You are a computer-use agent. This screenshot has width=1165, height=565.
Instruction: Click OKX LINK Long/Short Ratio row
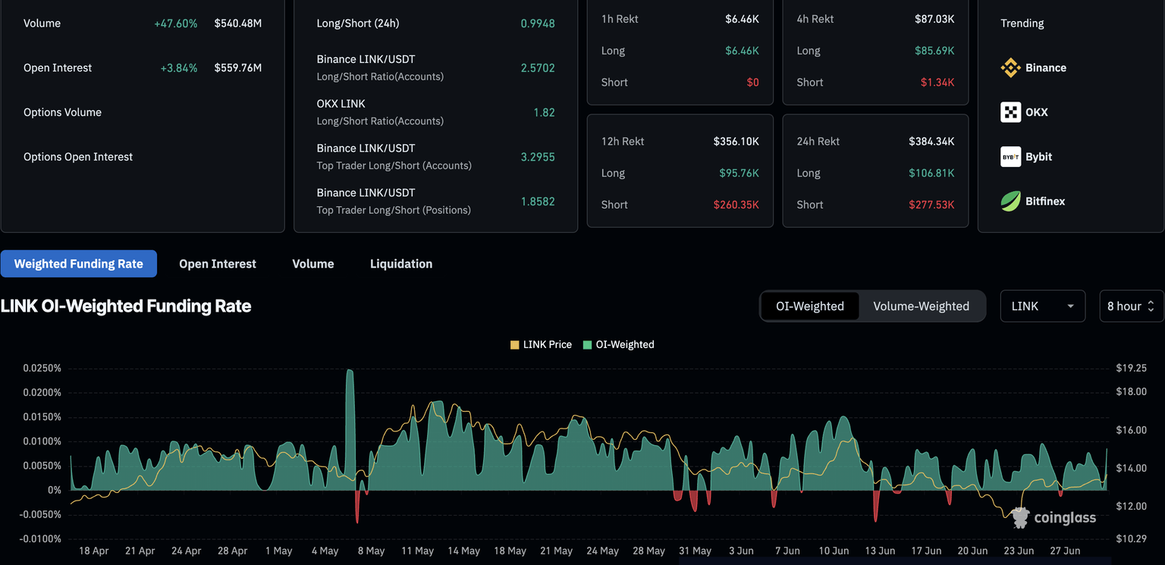coord(435,112)
